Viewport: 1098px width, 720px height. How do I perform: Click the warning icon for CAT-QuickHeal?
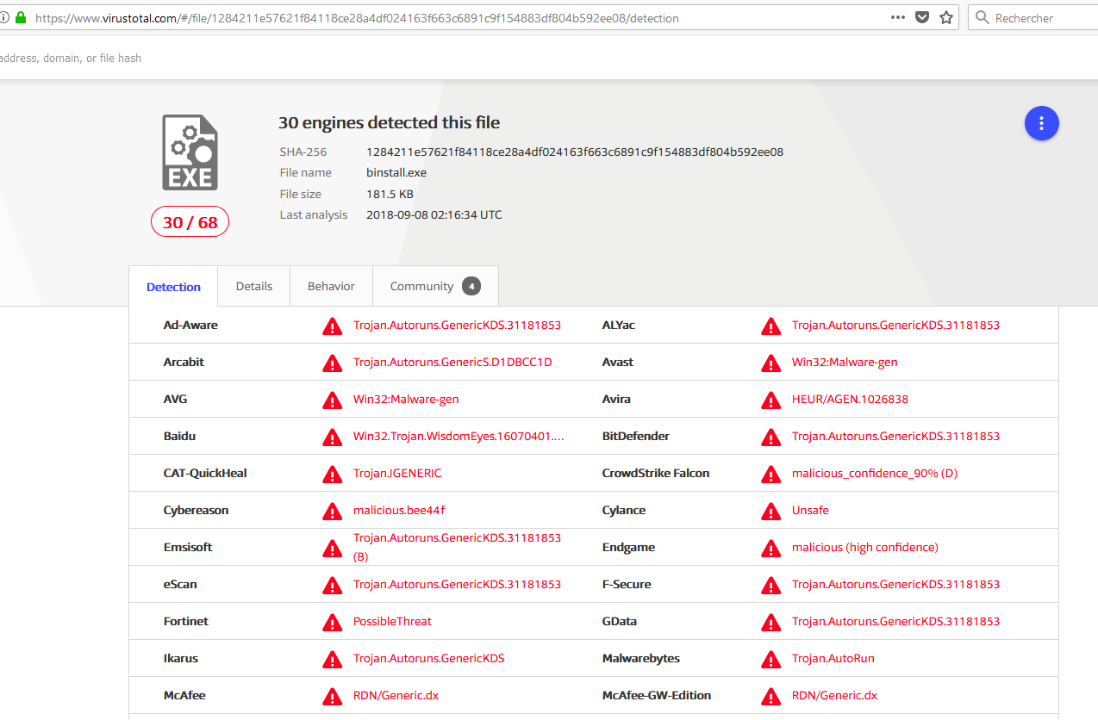tap(332, 474)
